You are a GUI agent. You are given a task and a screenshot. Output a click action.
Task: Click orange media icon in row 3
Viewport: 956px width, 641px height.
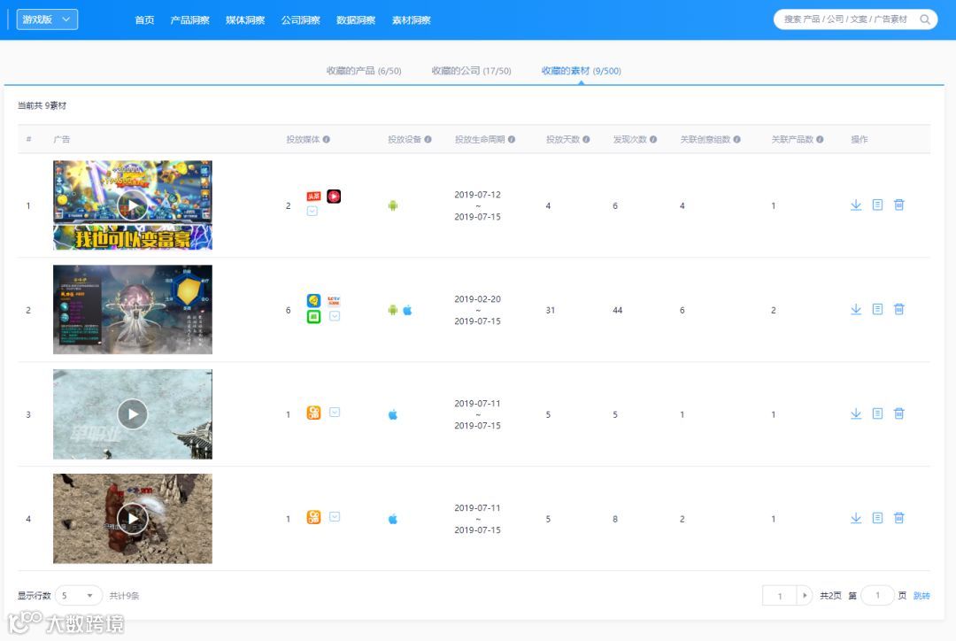313,413
